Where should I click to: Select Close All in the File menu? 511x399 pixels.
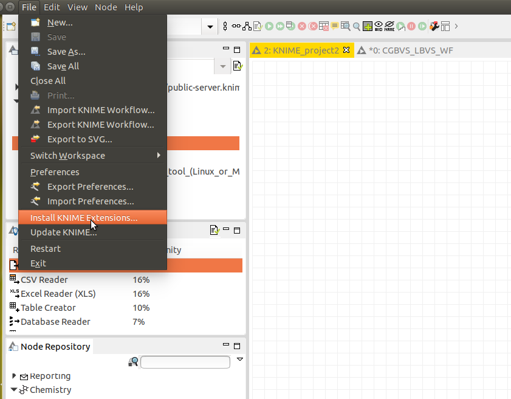(93, 80)
